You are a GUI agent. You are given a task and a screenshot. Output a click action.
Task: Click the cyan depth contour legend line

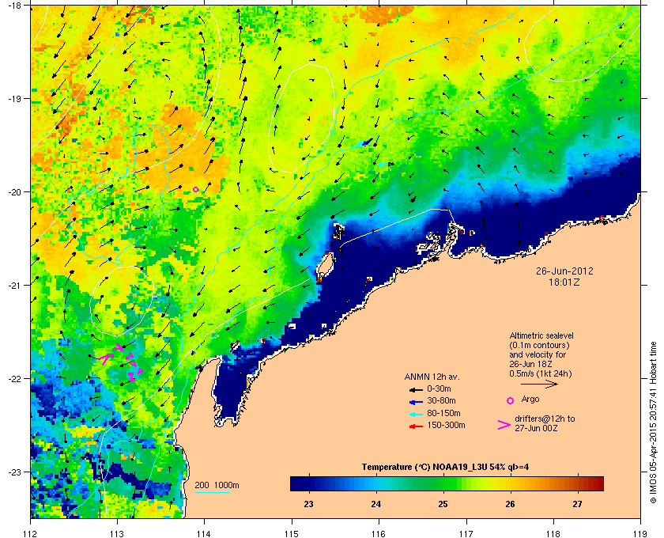click(x=212, y=493)
